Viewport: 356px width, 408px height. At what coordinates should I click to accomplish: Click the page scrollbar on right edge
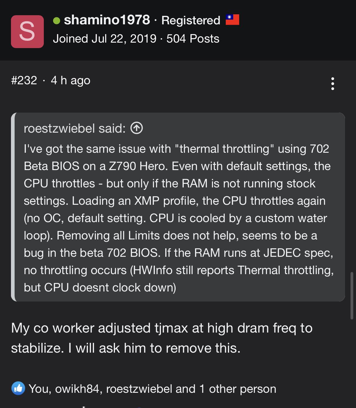point(352,295)
